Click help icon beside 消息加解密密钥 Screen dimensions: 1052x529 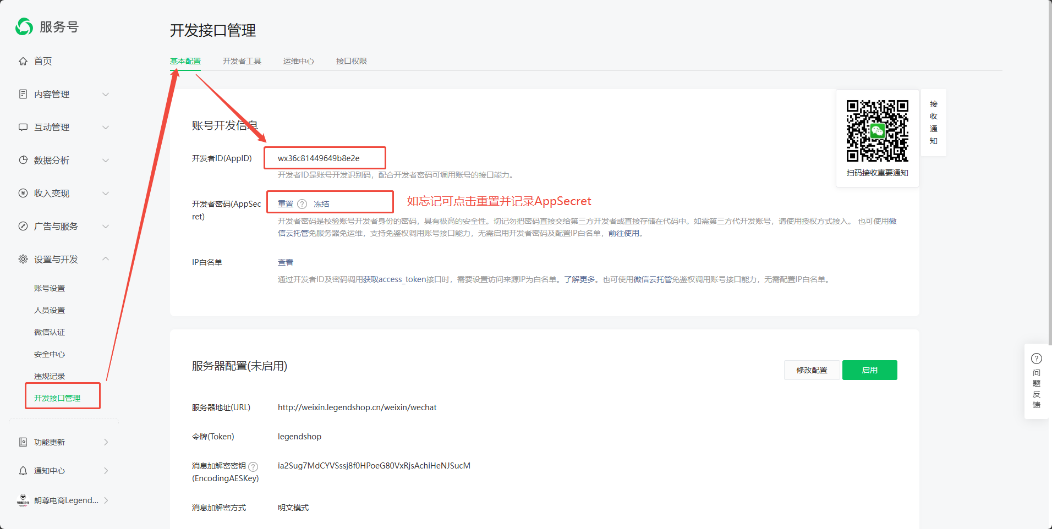(x=253, y=466)
